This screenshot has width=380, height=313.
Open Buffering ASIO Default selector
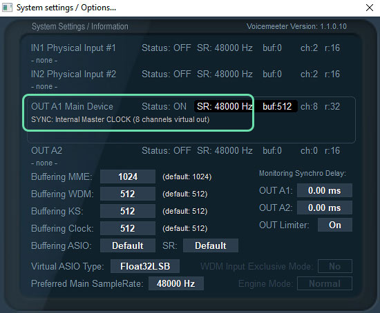point(128,245)
